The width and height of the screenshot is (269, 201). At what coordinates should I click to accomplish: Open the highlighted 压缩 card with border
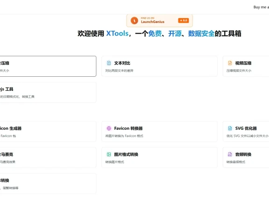pyautogui.click(x=48, y=67)
